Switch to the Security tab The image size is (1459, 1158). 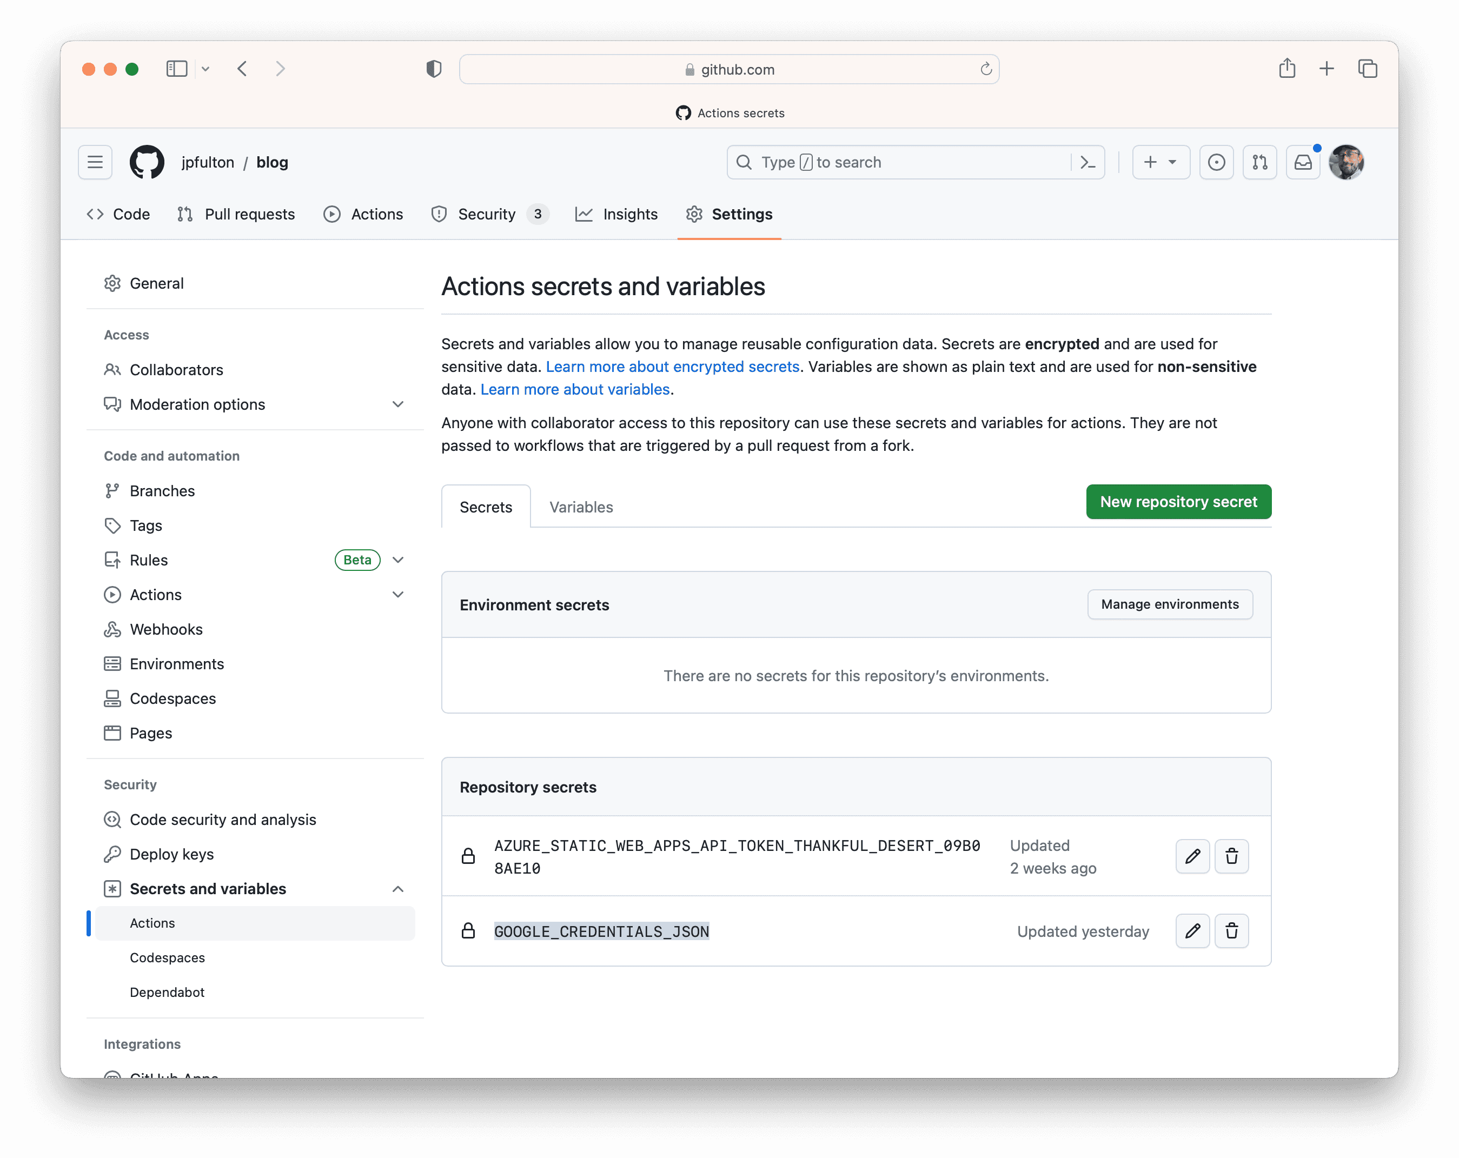pos(490,215)
